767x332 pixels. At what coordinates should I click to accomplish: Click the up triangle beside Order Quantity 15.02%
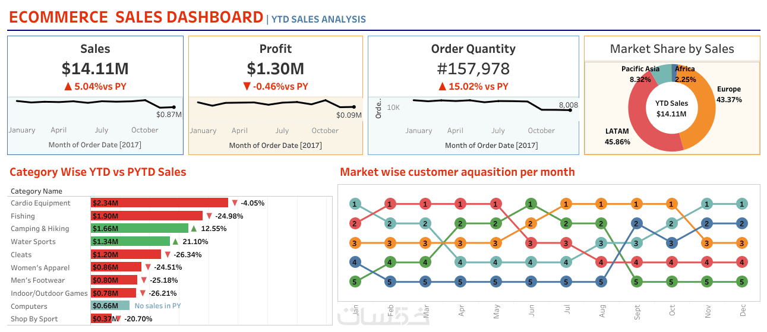pyautogui.click(x=442, y=87)
